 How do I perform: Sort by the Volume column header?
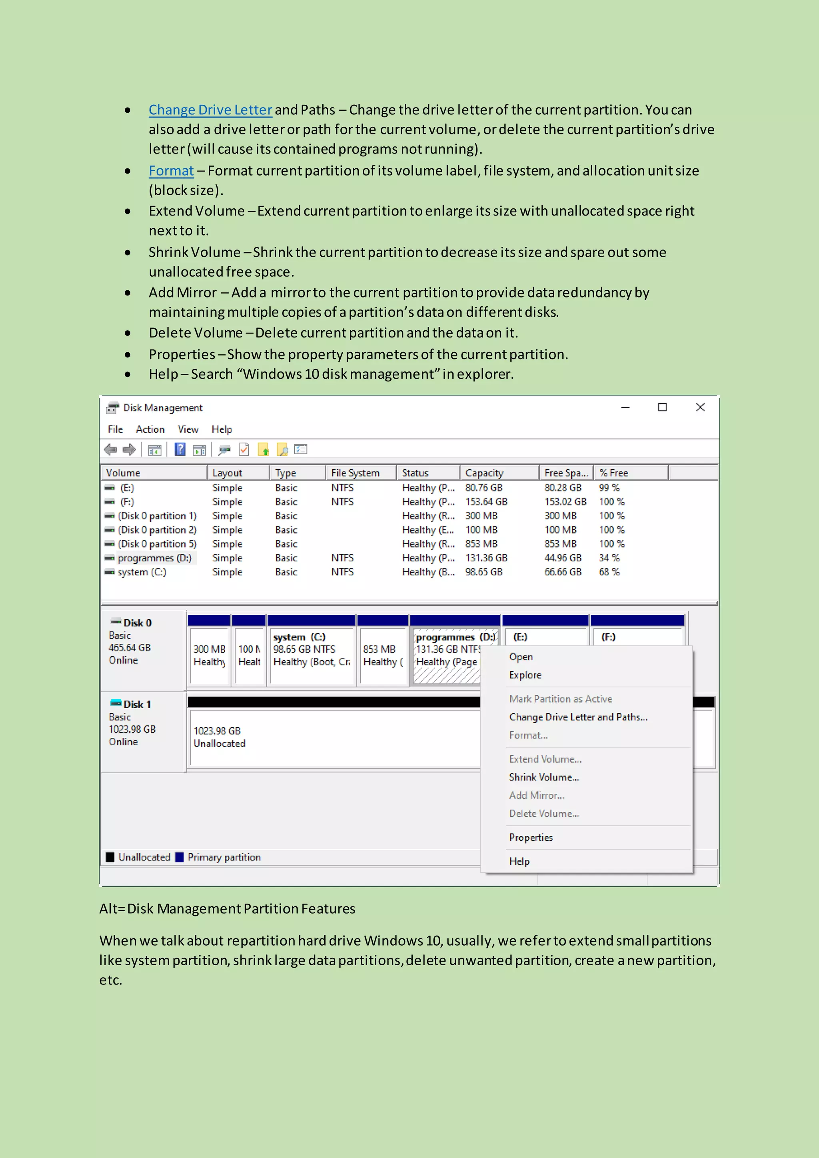[154, 473]
